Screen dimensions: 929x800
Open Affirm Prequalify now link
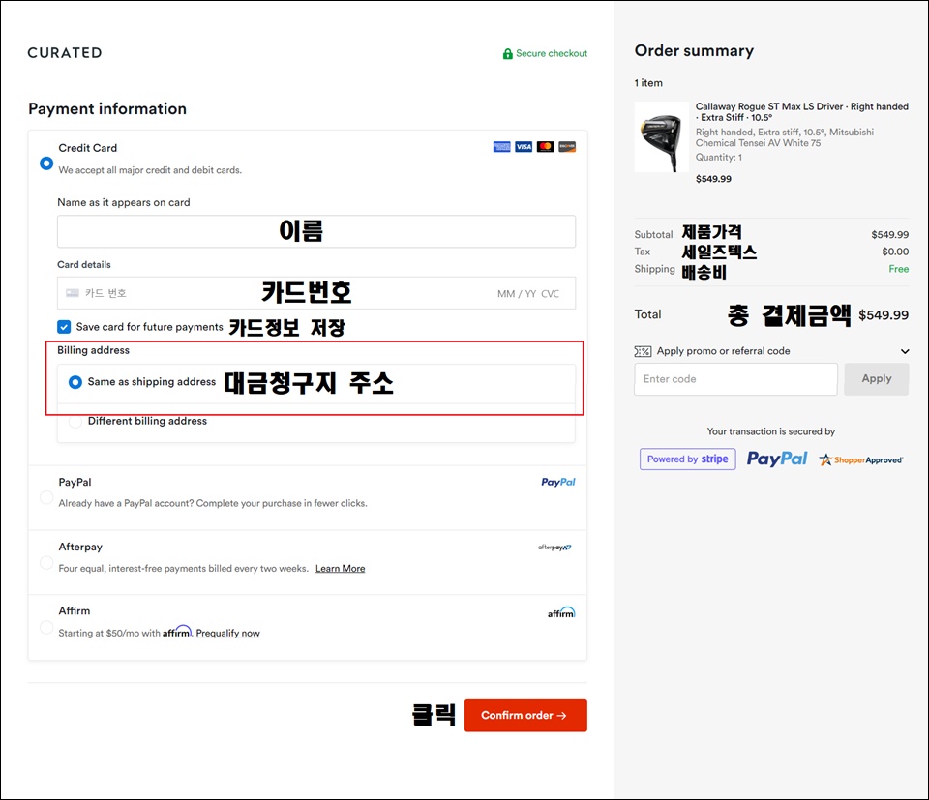click(227, 633)
